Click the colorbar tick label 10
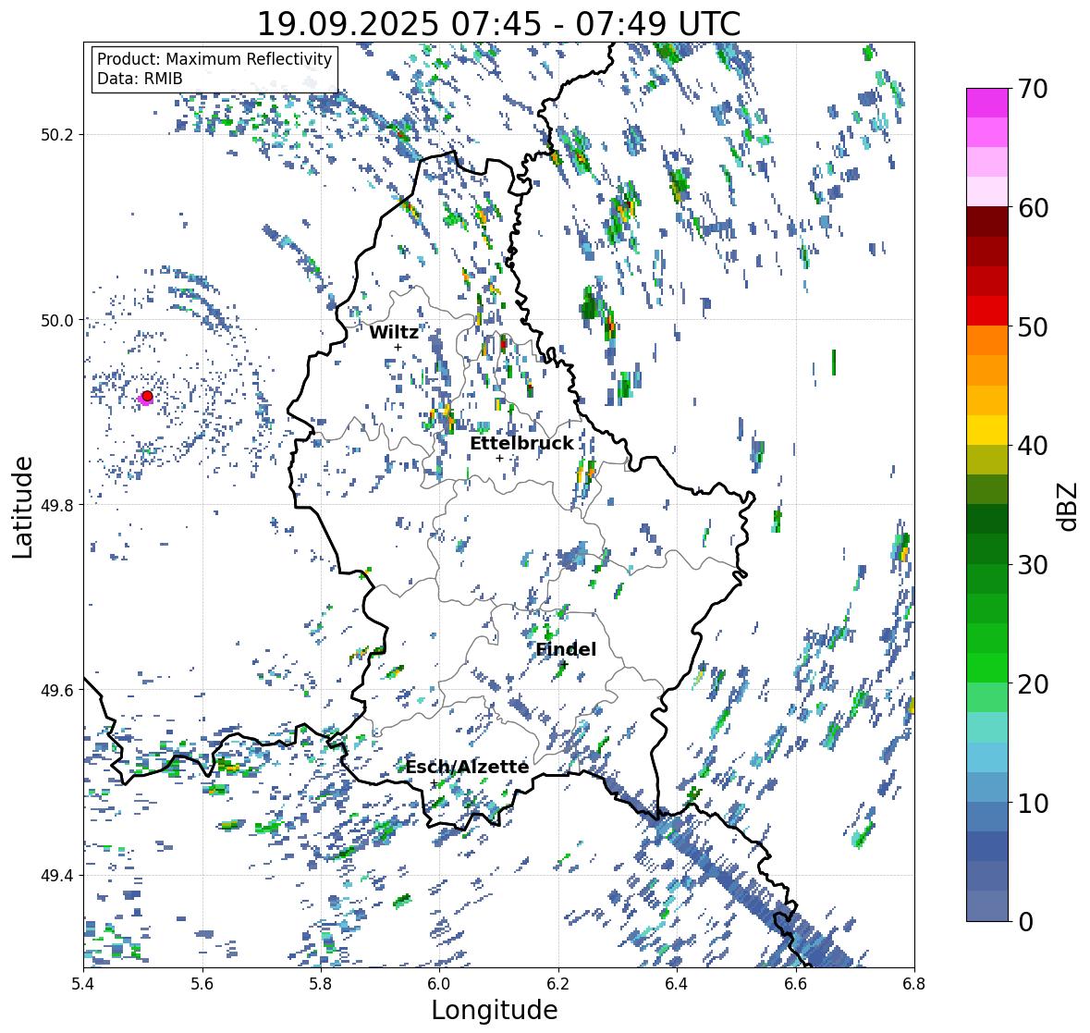 pos(1033,803)
